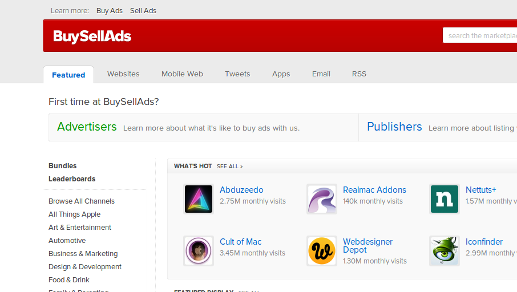The image size is (517, 292).
Task: Open Bundles in the sidebar
Action: (x=62, y=166)
